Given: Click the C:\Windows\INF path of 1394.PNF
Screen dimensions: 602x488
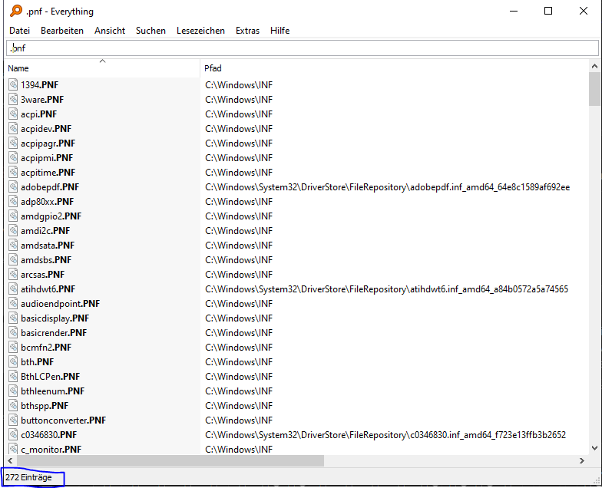Looking at the screenshot, I should tap(239, 84).
